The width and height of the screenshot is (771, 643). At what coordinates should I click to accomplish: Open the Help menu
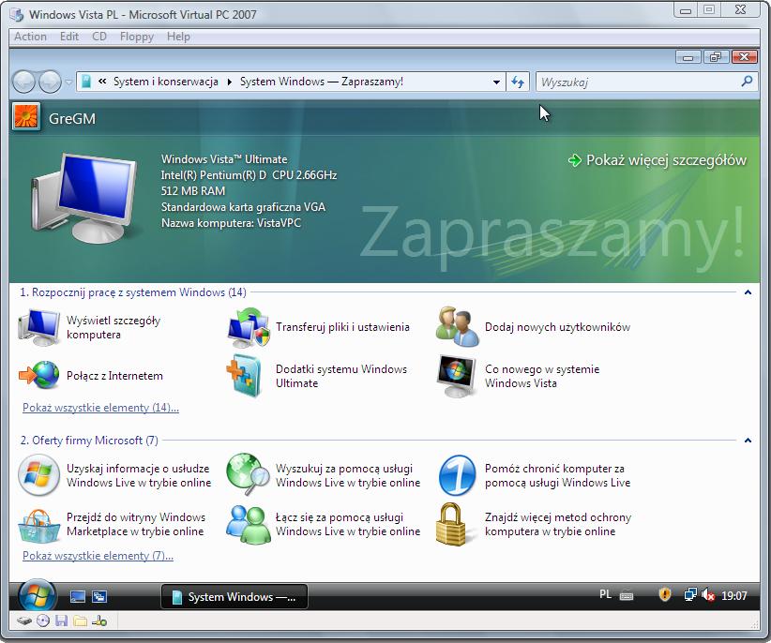pos(178,37)
